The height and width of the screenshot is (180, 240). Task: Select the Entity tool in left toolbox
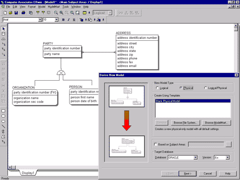(x=3, y=34)
